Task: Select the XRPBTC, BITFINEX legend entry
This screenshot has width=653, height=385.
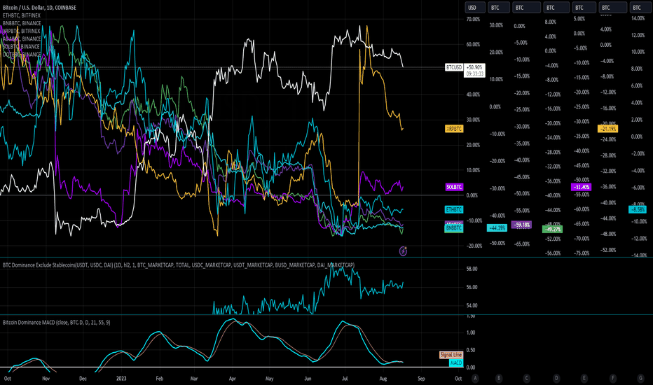Action: pyautogui.click(x=22, y=31)
